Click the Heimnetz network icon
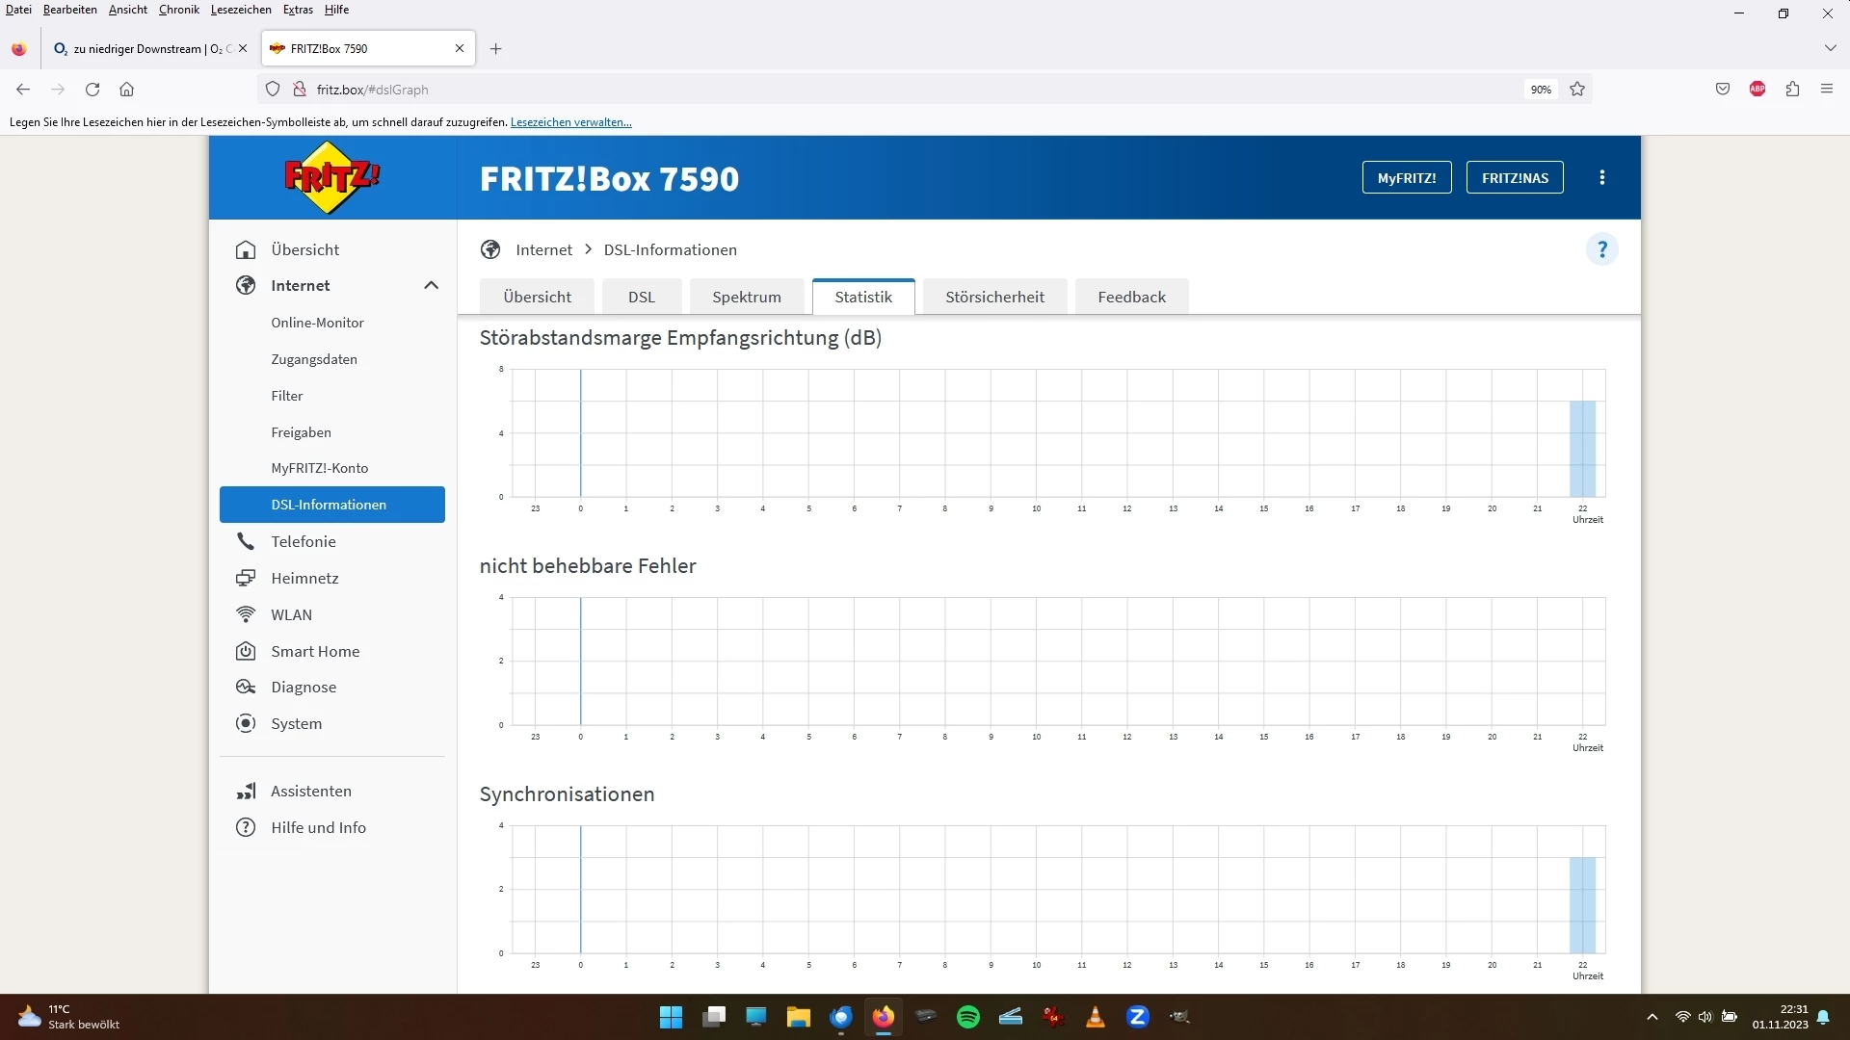The width and height of the screenshot is (1850, 1040). [246, 578]
